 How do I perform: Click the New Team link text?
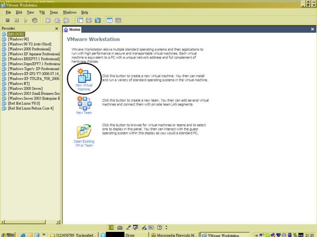(x=84, y=113)
